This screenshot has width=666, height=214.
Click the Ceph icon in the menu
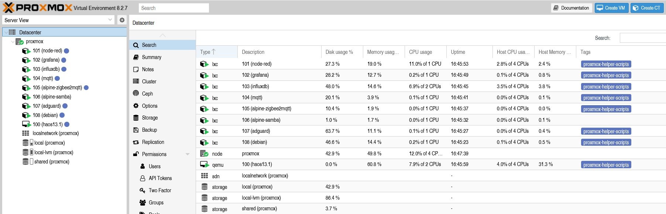[136, 93]
